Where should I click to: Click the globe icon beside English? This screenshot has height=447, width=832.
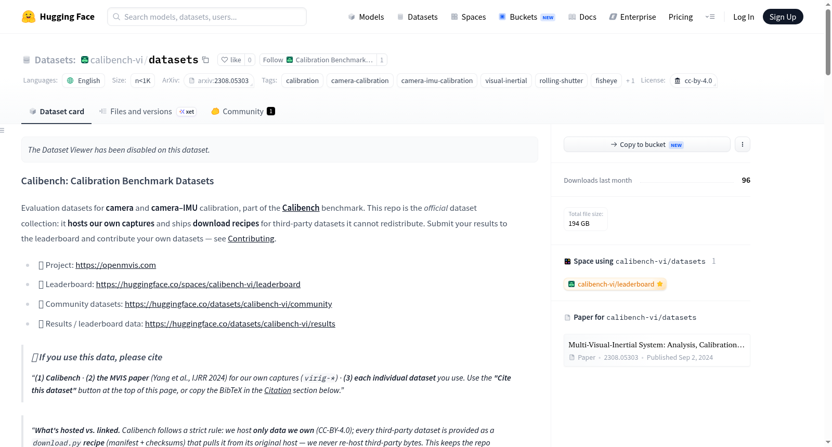click(x=71, y=80)
